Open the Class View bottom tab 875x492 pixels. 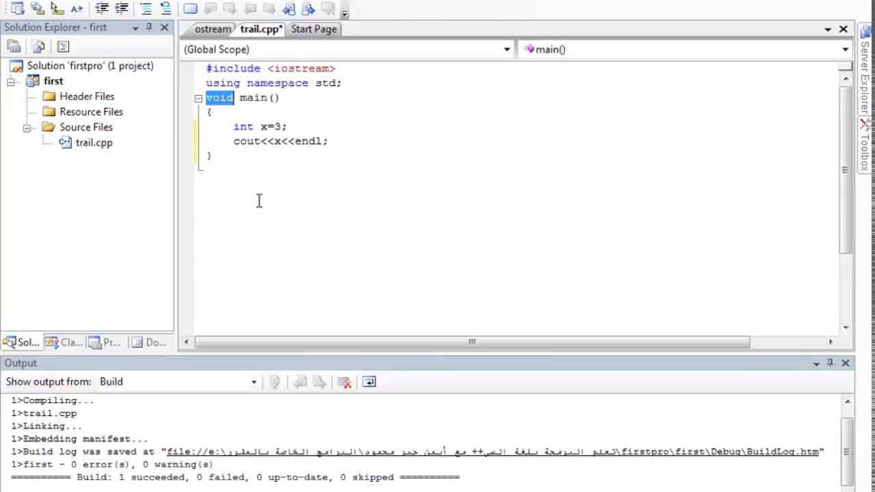pyautogui.click(x=64, y=342)
